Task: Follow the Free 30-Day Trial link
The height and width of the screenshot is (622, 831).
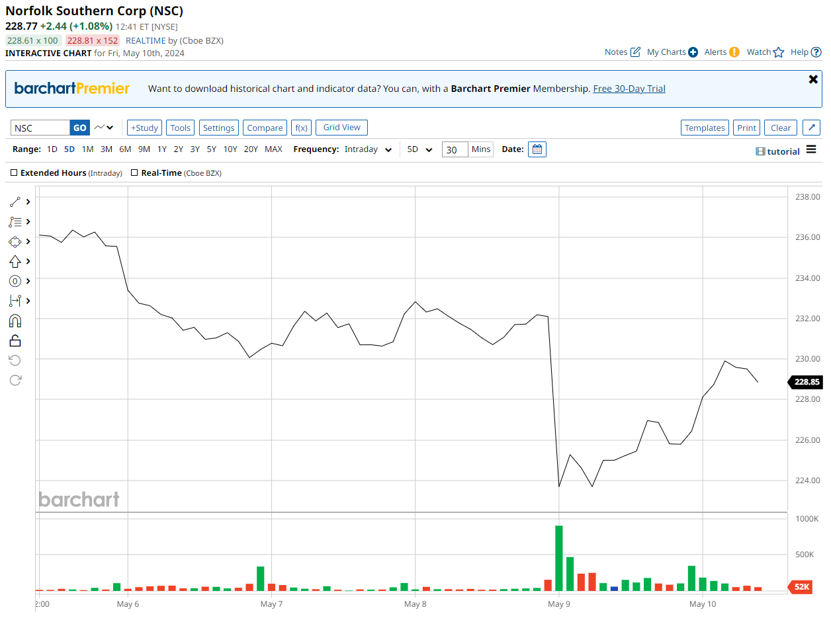Action: (629, 89)
